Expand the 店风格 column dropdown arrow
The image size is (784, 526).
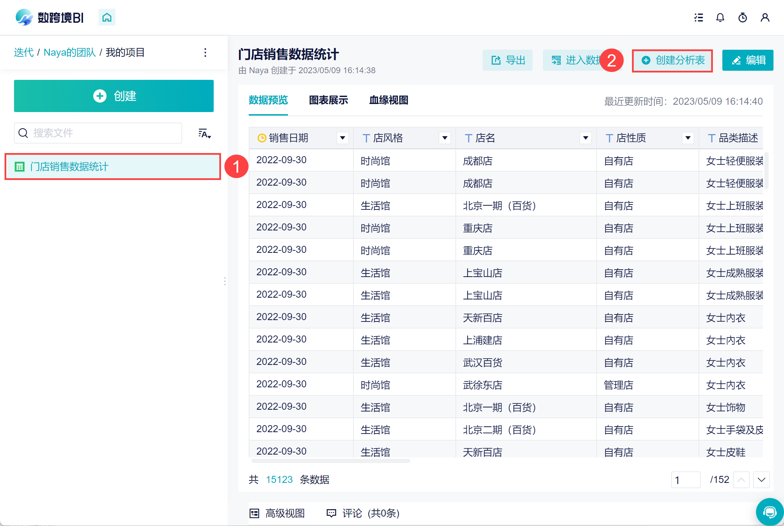[x=445, y=138]
